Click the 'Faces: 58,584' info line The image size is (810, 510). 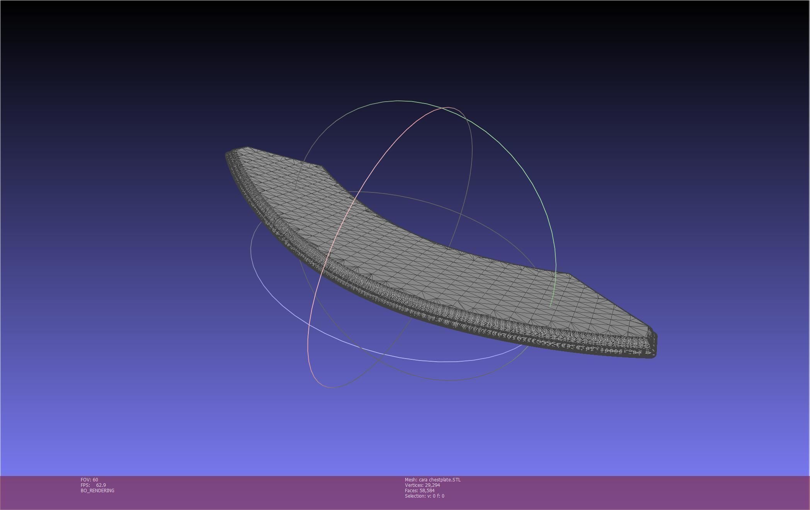420,490
